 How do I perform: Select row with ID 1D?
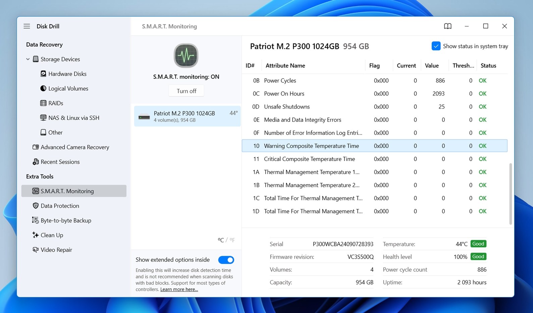coord(375,211)
